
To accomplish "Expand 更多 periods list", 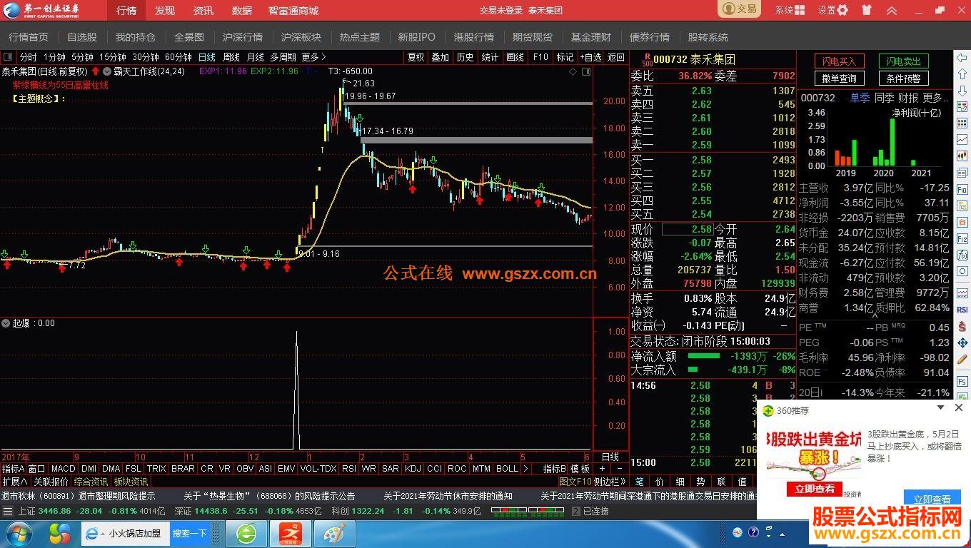I will click(313, 57).
